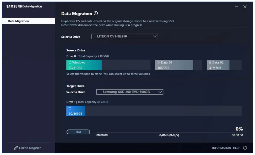Viewport: 255px width, 155px height.
Task: Open the HELP menu
Action: tap(236, 148)
